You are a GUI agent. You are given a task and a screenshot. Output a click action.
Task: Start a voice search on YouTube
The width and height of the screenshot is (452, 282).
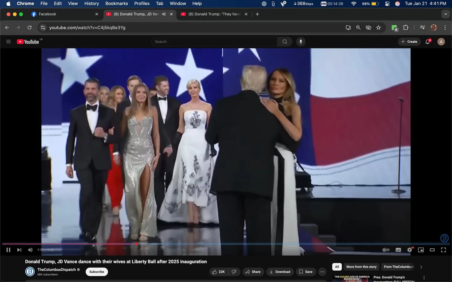pos(300,41)
